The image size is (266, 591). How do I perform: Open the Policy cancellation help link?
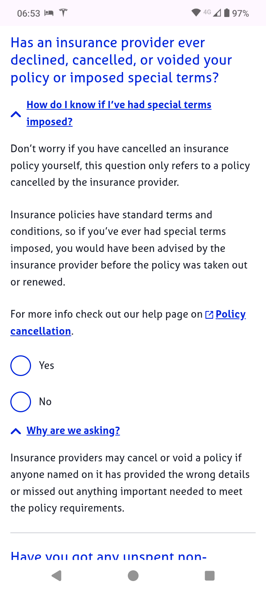[128, 322]
